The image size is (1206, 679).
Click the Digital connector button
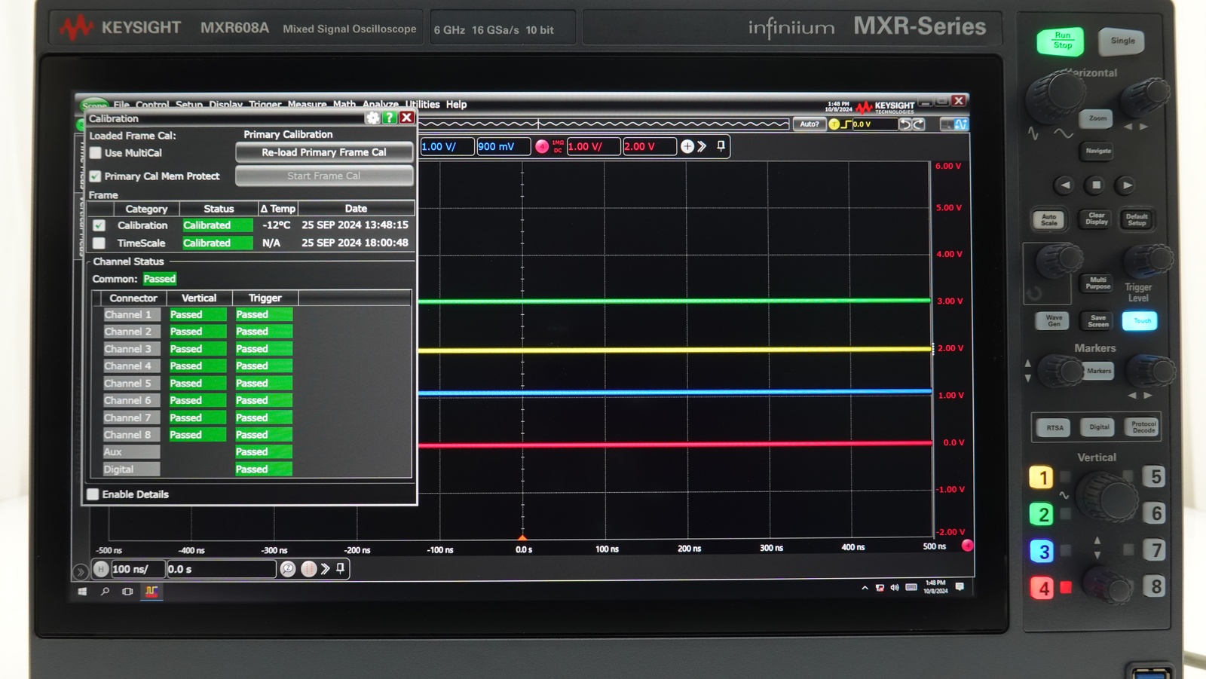[x=131, y=469]
